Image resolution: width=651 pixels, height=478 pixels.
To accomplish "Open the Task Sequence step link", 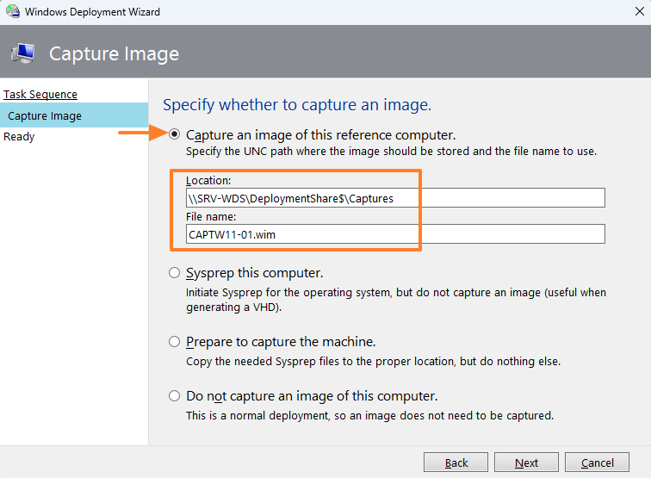I will coord(40,95).
